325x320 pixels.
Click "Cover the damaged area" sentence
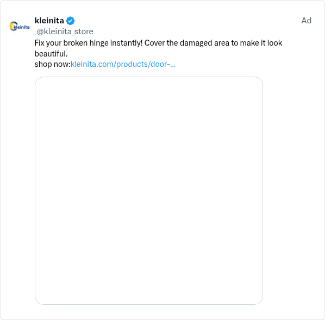[187, 43]
